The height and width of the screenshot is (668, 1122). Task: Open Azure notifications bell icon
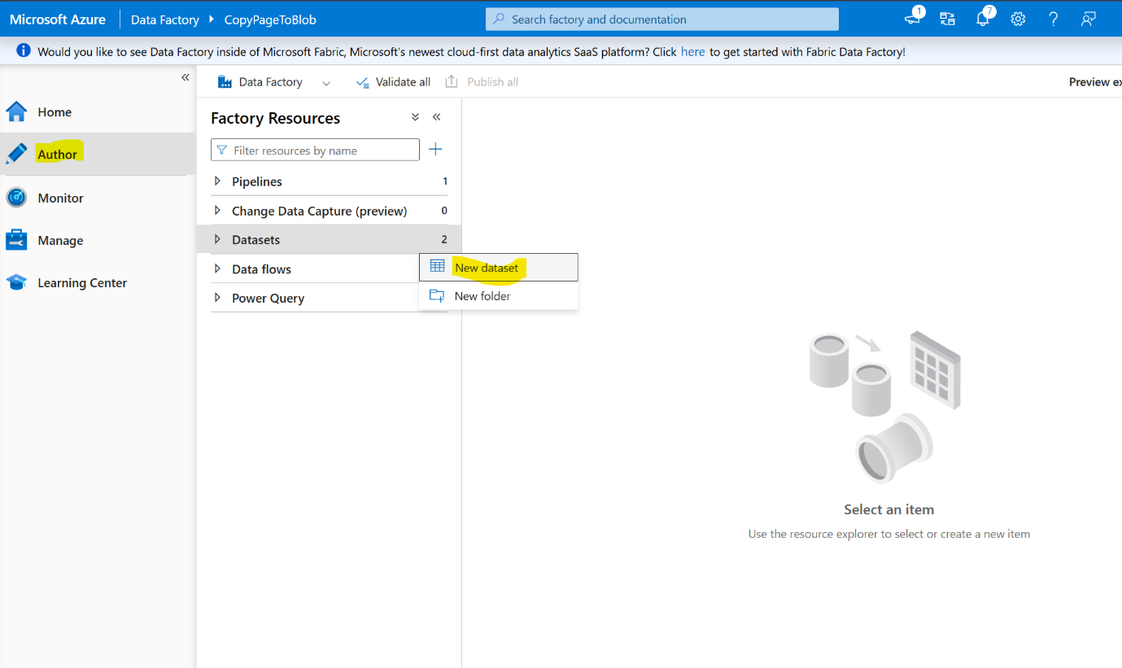coord(983,18)
